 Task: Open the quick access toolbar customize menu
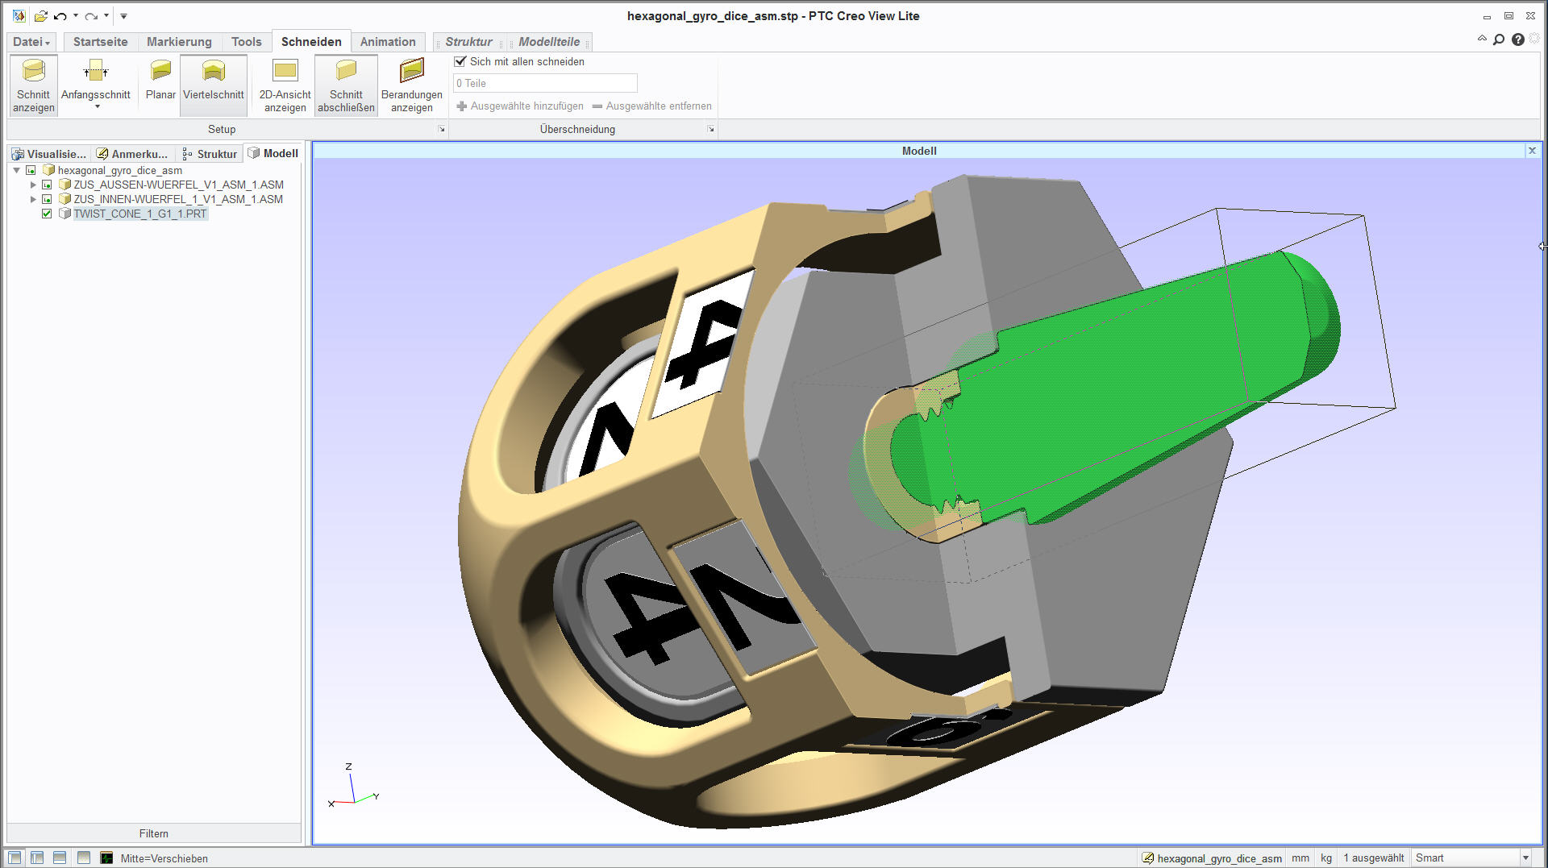[123, 16]
